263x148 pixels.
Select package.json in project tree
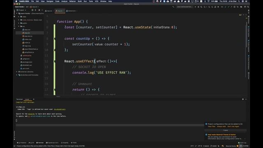[x=26, y=62]
